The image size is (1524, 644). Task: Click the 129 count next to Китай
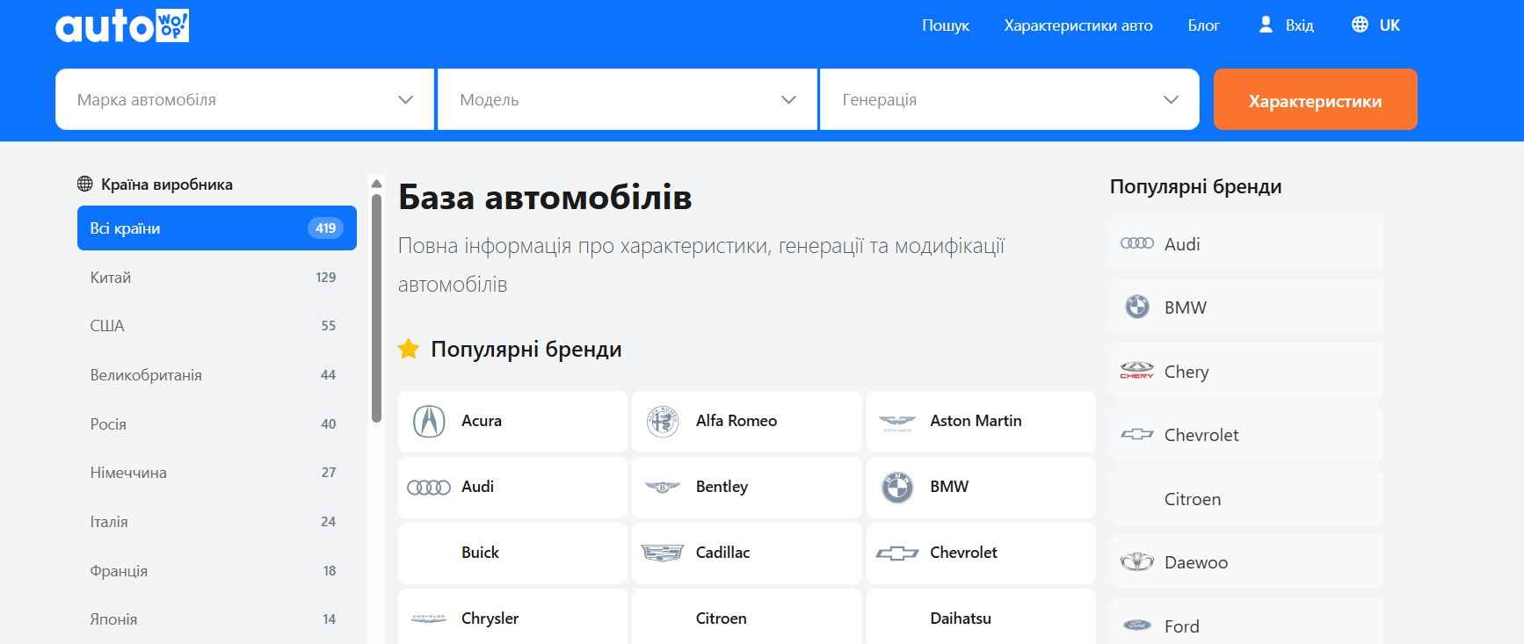326,278
